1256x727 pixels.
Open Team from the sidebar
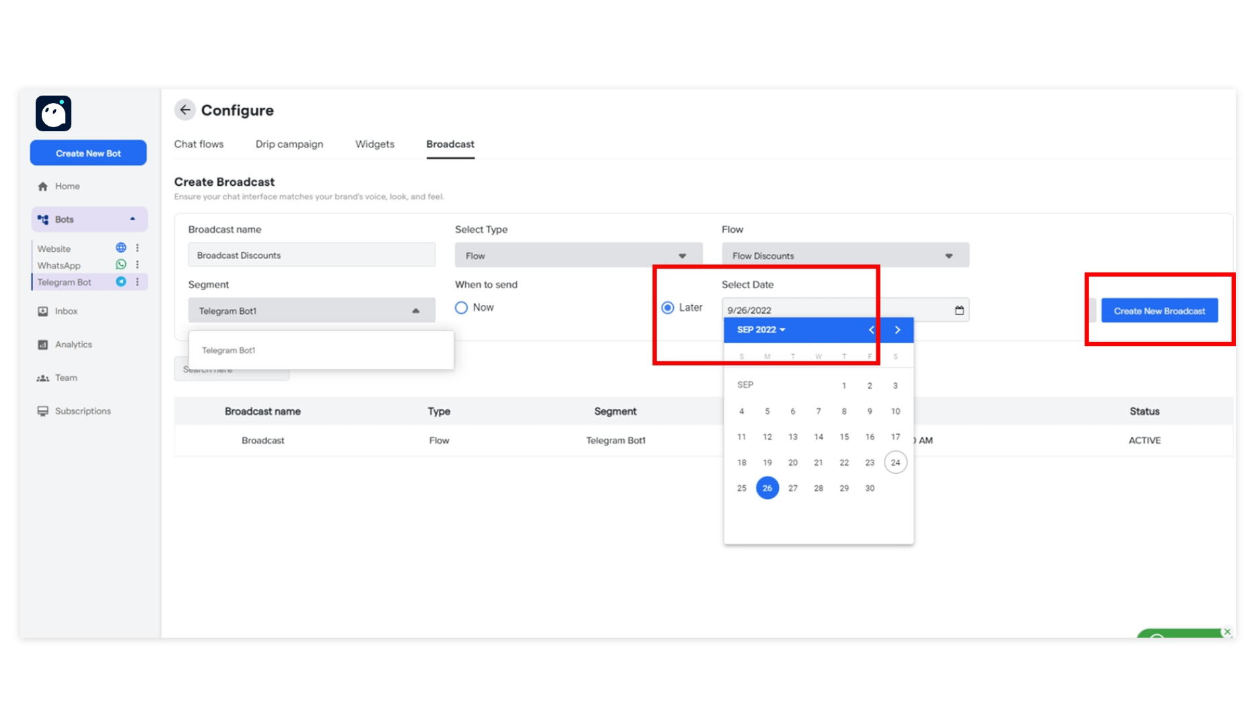coord(66,378)
